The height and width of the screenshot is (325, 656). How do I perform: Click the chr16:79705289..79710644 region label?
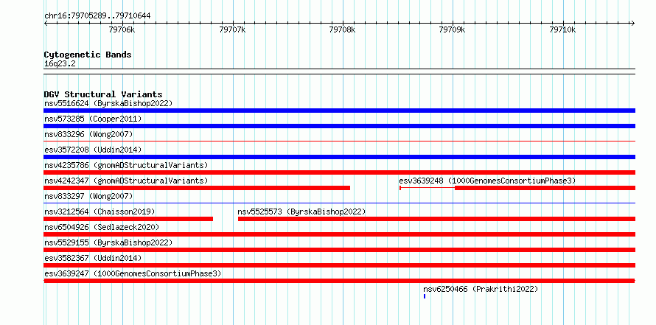click(x=97, y=16)
